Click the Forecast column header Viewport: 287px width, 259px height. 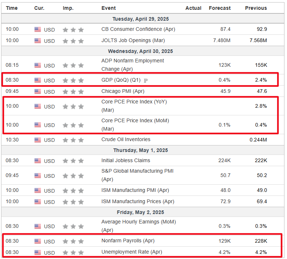pos(220,8)
